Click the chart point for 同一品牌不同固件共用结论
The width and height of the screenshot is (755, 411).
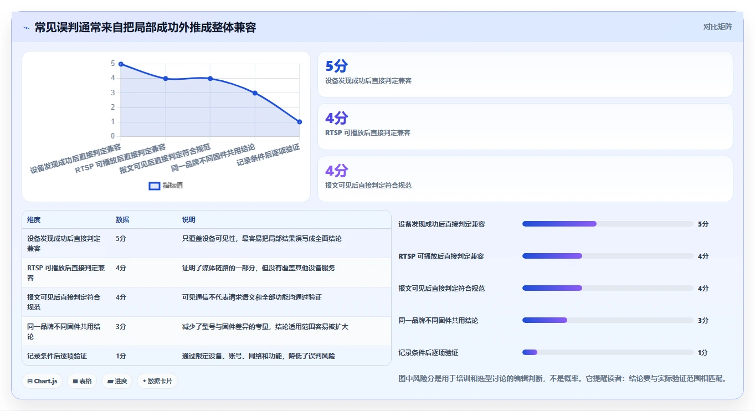click(255, 93)
